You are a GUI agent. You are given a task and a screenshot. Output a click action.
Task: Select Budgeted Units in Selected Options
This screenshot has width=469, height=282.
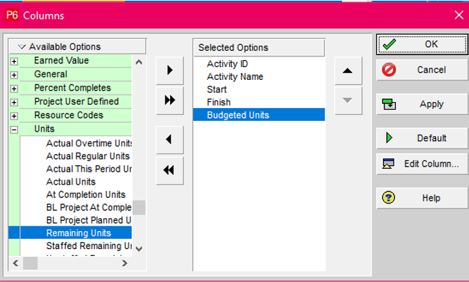259,115
